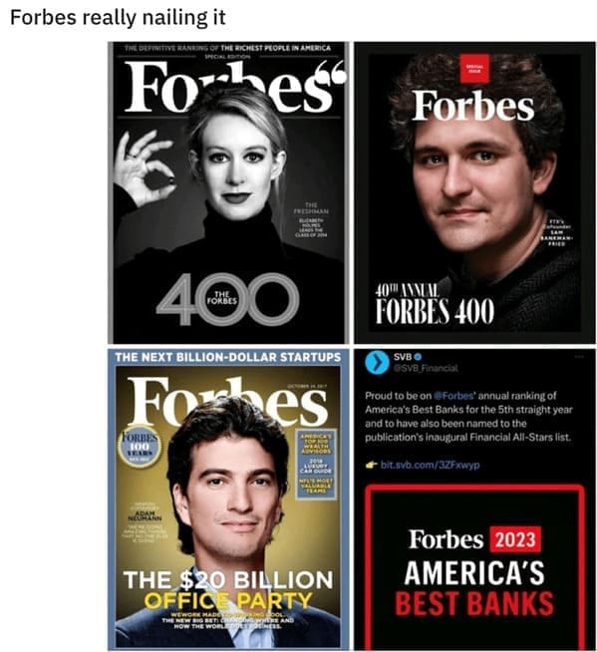Open the bit.svb.com/3ZFxwyp link
Screen dimensions: 597x652
430,465
